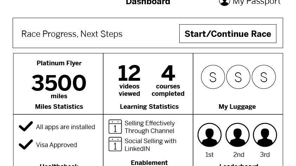Open the Learning Statistics section
This screenshot has height=166, width=296.
[x=149, y=107]
